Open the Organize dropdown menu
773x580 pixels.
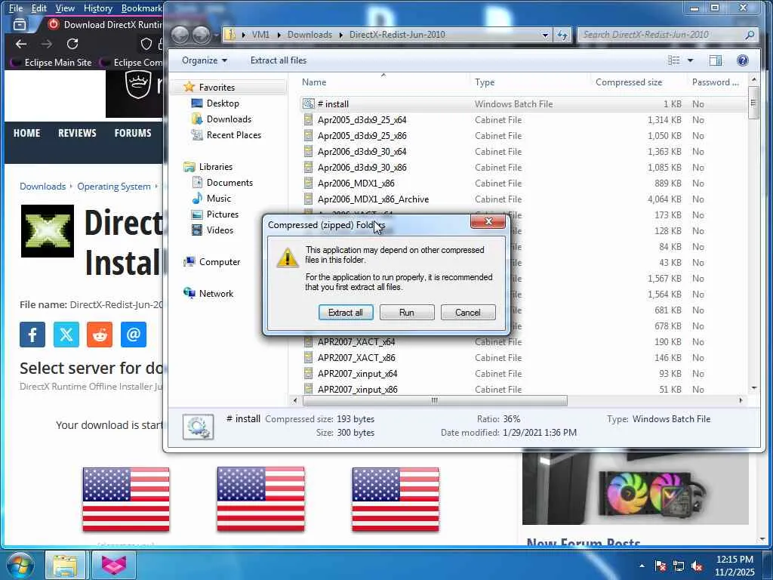pyautogui.click(x=204, y=60)
